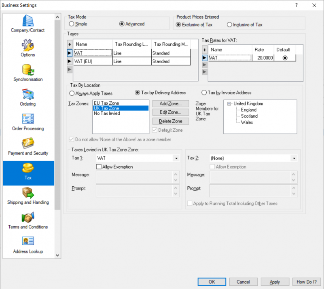
Task: Collapse the United Kingdom tree node
Action: (229, 104)
